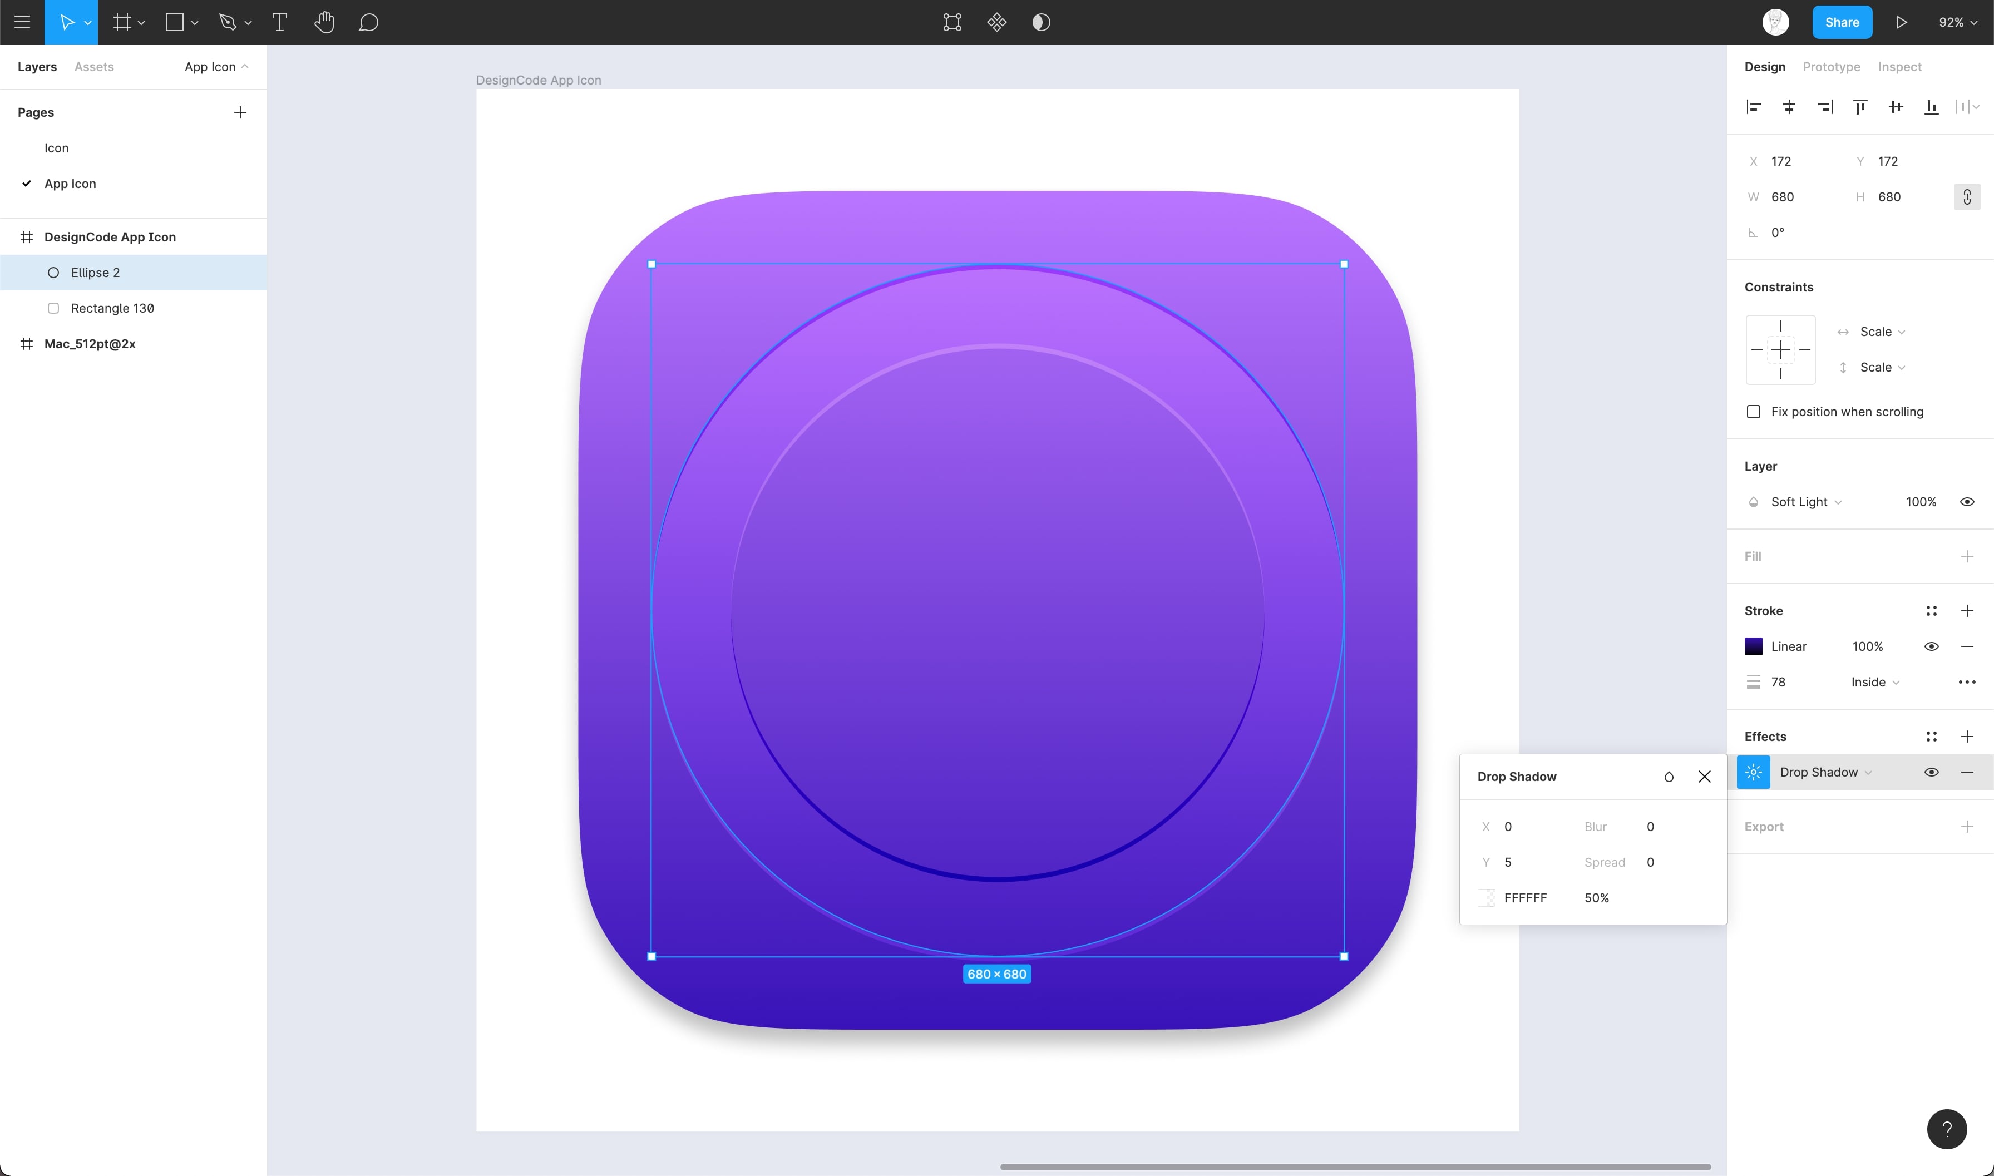Click the Create component icon
1994x1176 pixels.
[996, 22]
